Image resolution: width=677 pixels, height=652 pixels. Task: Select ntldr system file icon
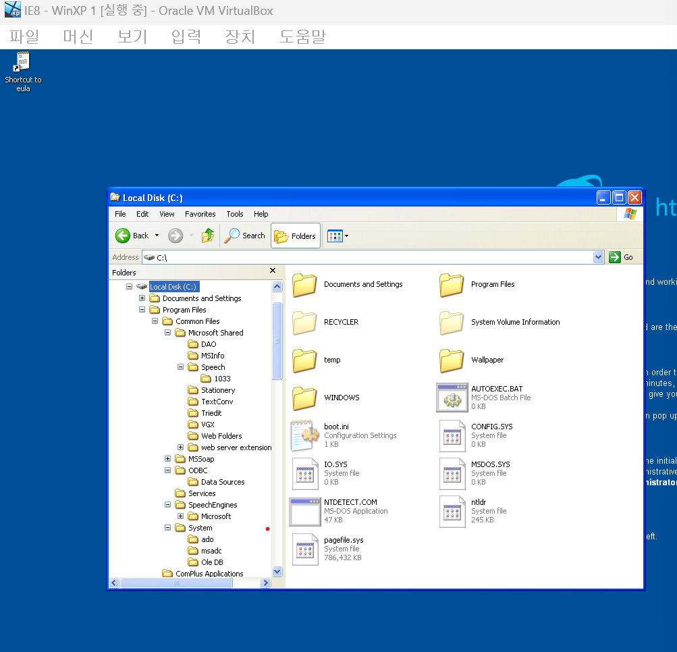pos(452,512)
